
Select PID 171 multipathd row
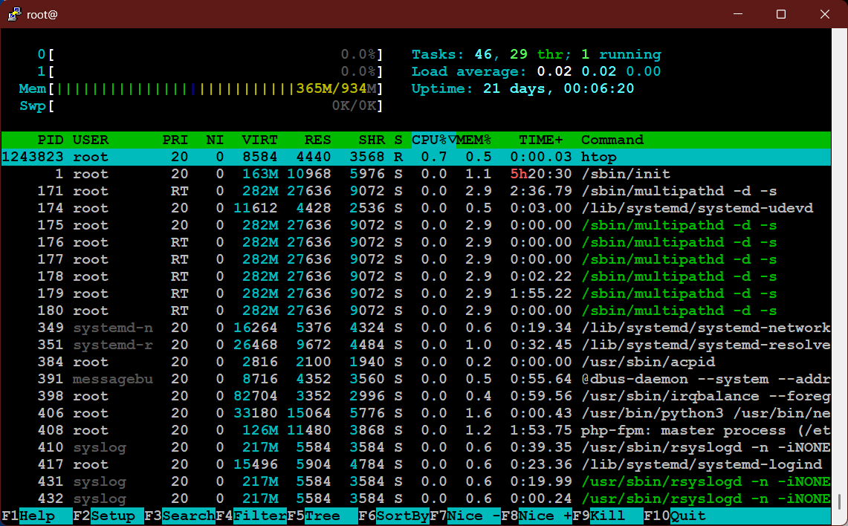tap(416, 192)
